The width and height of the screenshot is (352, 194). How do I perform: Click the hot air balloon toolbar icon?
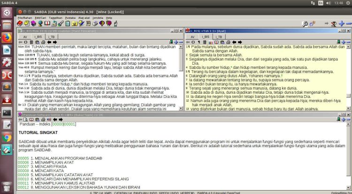tap(102, 23)
